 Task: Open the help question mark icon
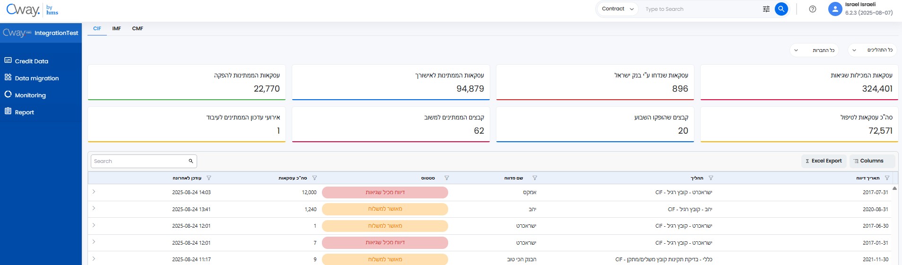click(812, 9)
